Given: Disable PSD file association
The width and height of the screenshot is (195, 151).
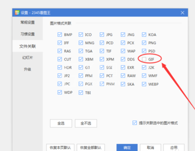Looking at the screenshot, I should tap(144, 51).
